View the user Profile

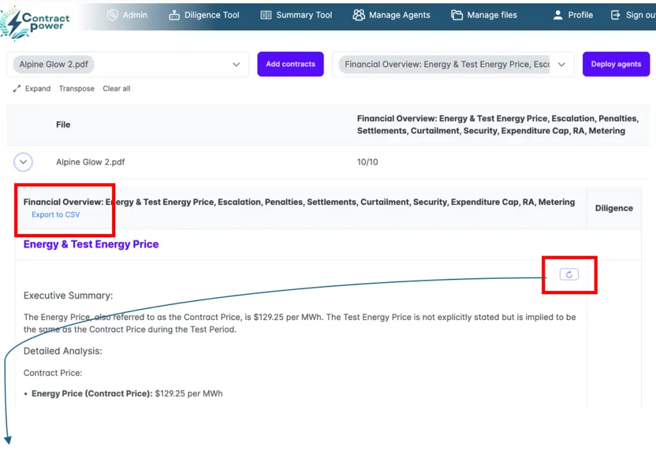click(573, 15)
